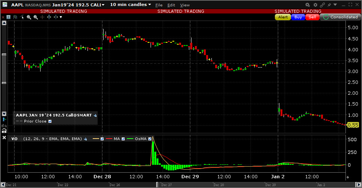
Task: Open the AAPL contract dropdown arrow
Action: [x=103, y=5]
